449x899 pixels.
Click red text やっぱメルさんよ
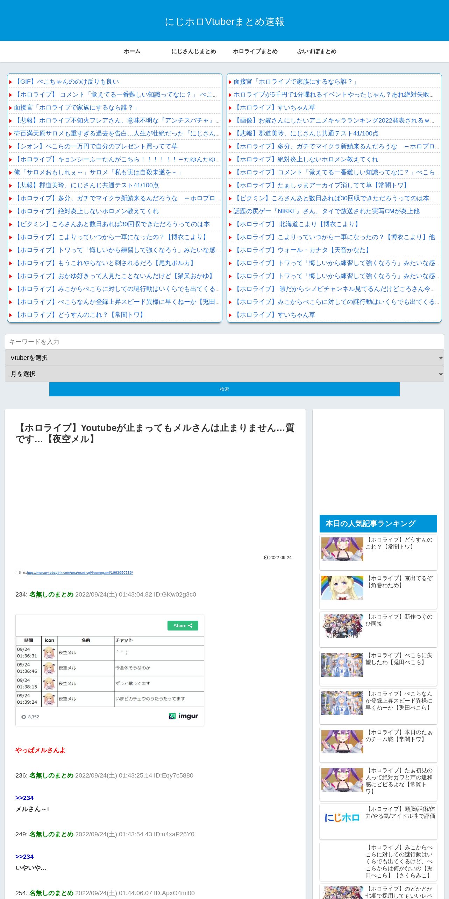tap(40, 750)
